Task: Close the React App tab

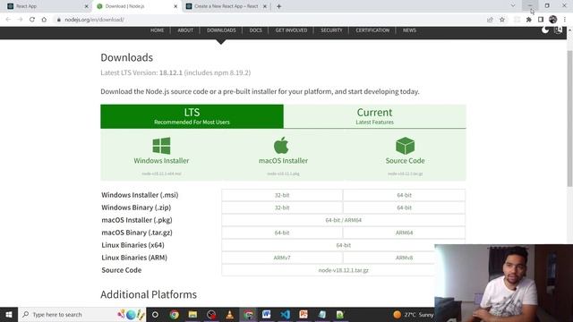Action: (x=86, y=6)
